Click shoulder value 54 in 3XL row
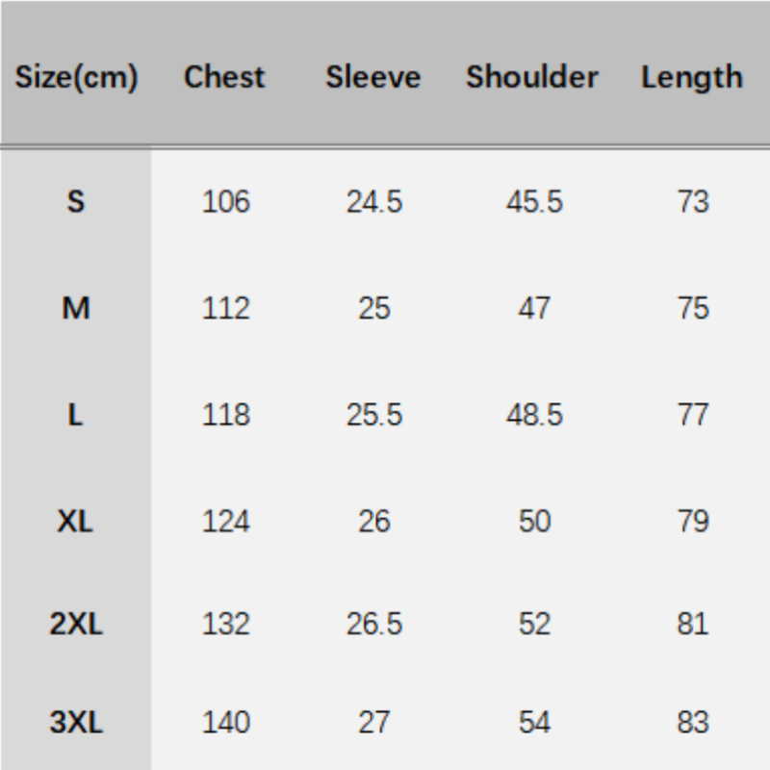 tap(534, 722)
